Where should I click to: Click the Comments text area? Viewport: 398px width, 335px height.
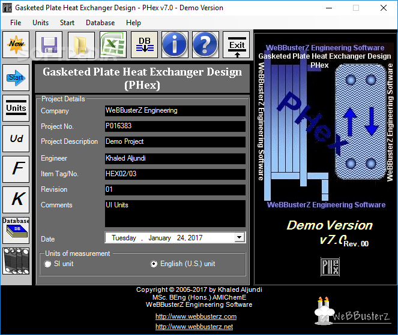(175, 213)
